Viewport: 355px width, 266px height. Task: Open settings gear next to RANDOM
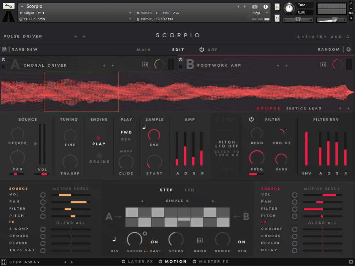[348, 49]
